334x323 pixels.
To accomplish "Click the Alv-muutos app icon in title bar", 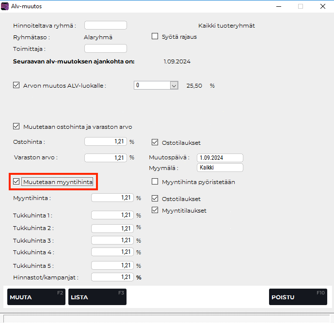I will [x=5, y=6].
